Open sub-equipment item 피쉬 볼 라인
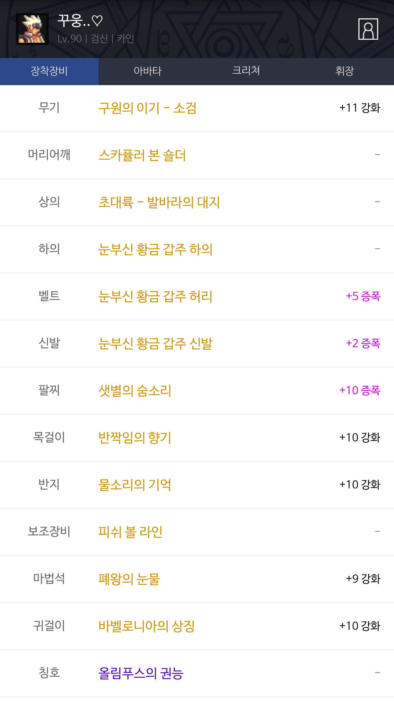 pos(131,532)
